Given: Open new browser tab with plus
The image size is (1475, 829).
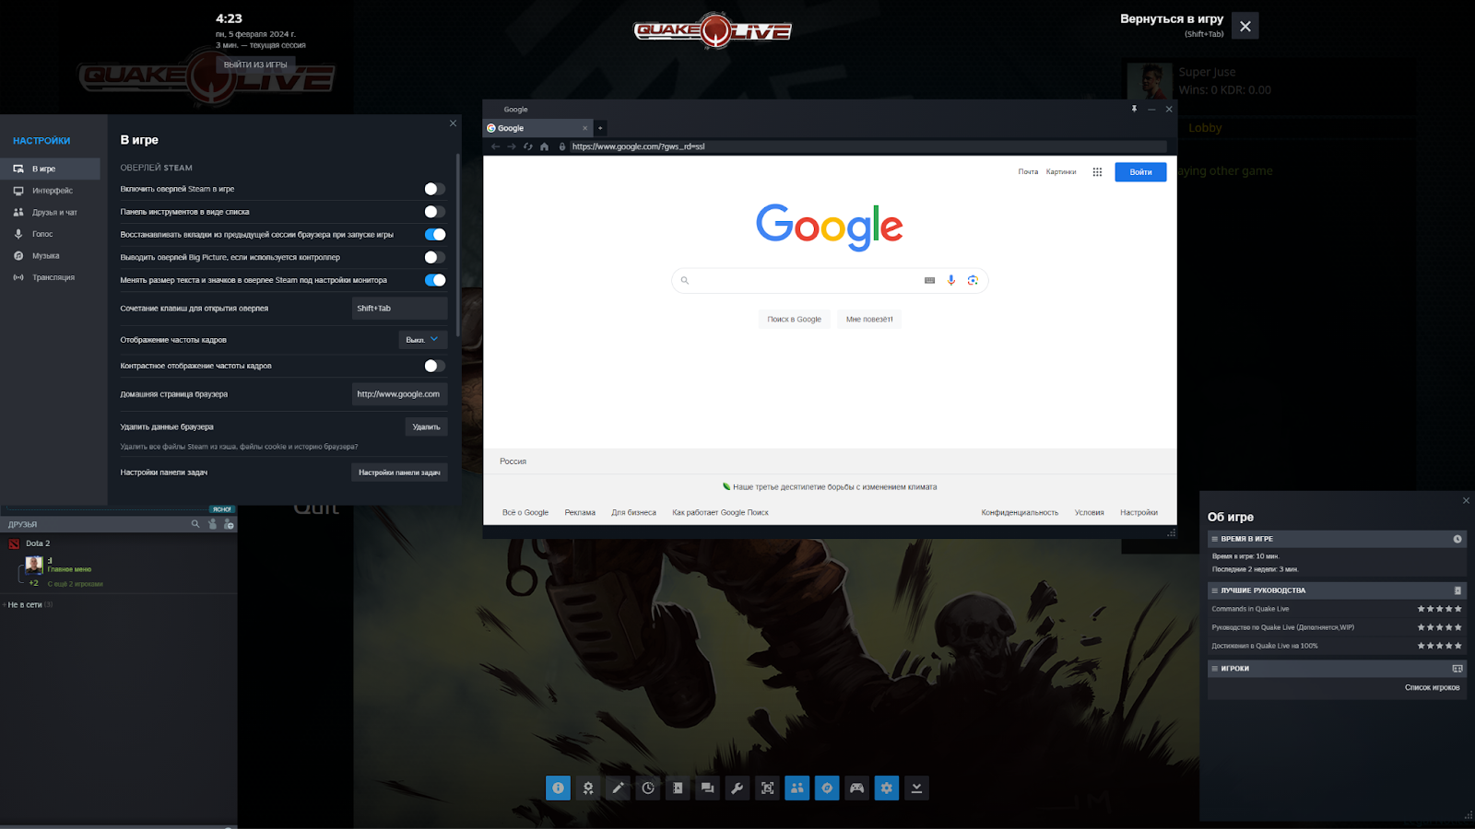Looking at the screenshot, I should coord(600,128).
